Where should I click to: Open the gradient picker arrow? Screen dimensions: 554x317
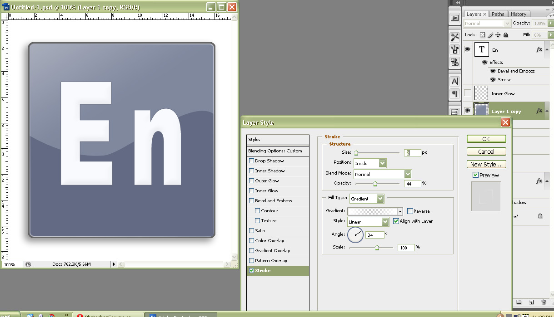click(x=400, y=211)
